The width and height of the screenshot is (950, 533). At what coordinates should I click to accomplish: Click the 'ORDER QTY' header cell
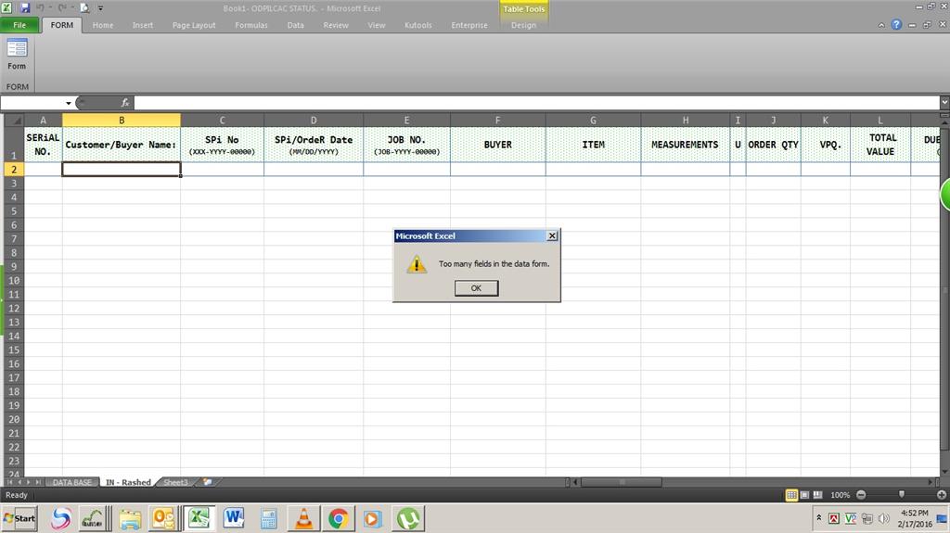tap(773, 145)
